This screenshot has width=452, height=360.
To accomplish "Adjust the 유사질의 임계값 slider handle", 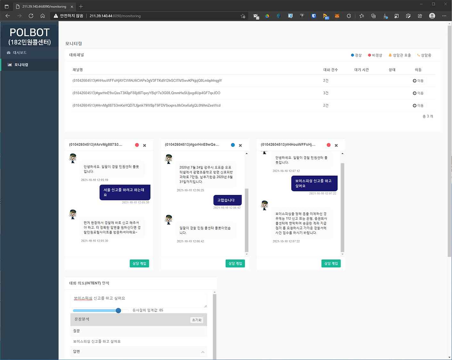I will click(x=118, y=310).
